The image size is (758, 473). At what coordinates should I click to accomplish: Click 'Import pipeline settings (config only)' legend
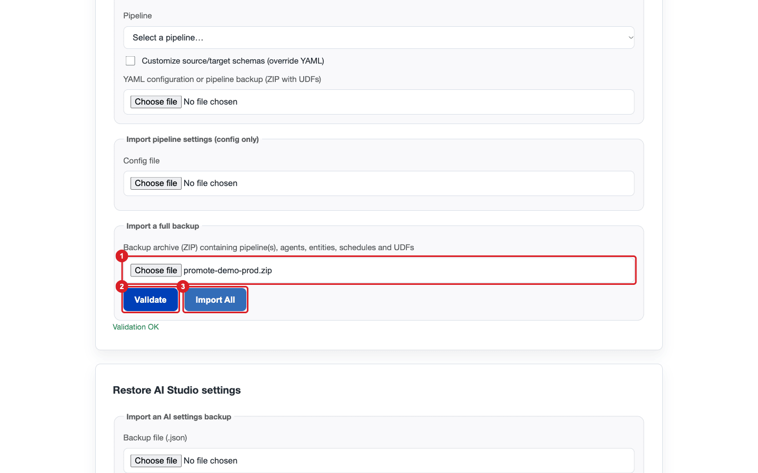point(193,139)
